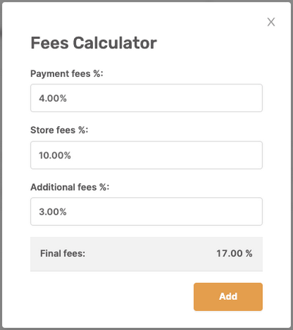Click the Fees Calculator heading
Screen dimensions: 293x330
(x=94, y=43)
